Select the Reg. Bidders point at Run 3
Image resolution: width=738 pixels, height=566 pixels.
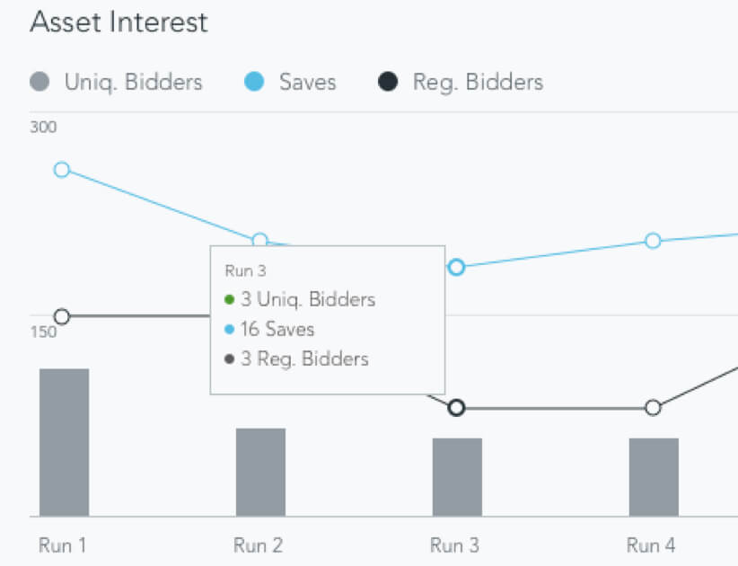[456, 408]
